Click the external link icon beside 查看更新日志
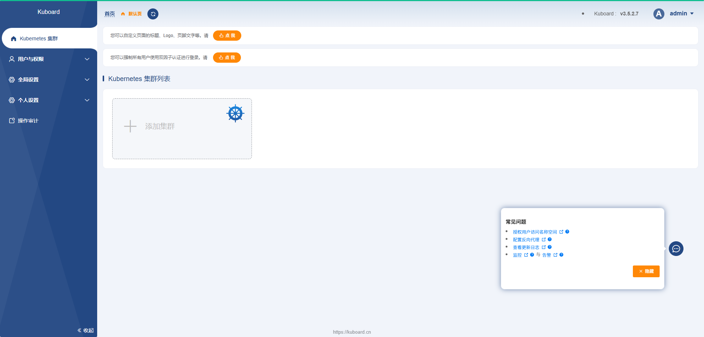This screenshot has height=337, width=704. [544, 247]
